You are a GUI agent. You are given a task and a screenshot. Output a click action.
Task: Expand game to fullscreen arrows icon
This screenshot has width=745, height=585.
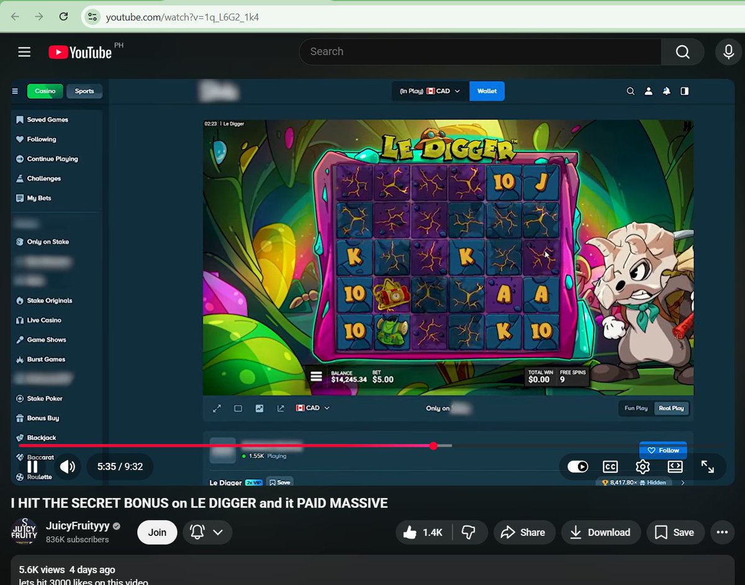pyautogui.click(x=217, y=408)
